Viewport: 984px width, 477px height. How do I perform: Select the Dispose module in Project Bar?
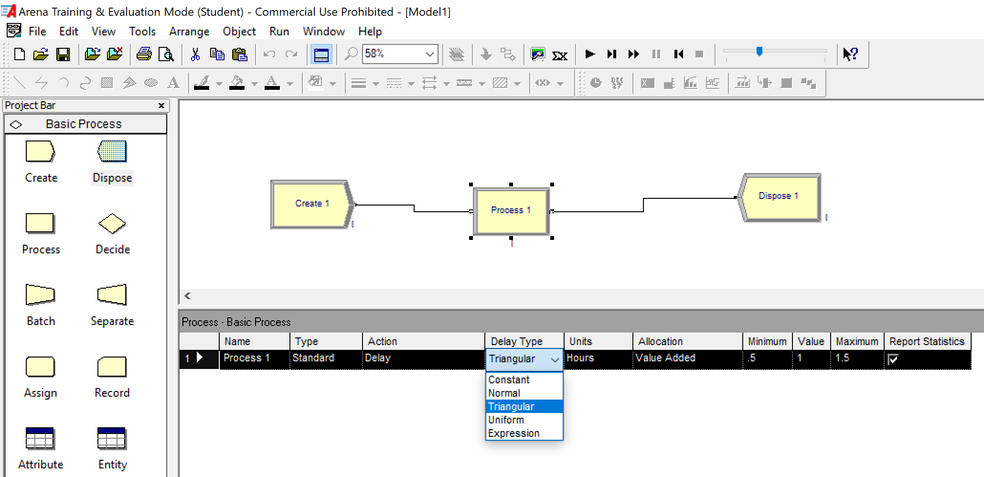[112, 162]
